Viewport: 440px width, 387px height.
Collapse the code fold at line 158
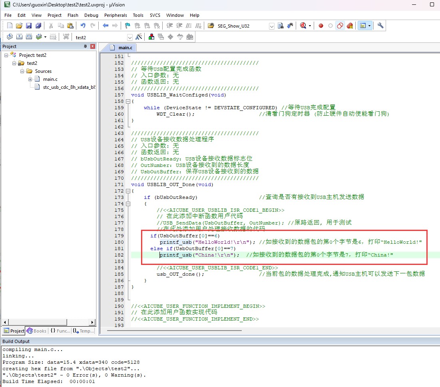click(128, 102)
